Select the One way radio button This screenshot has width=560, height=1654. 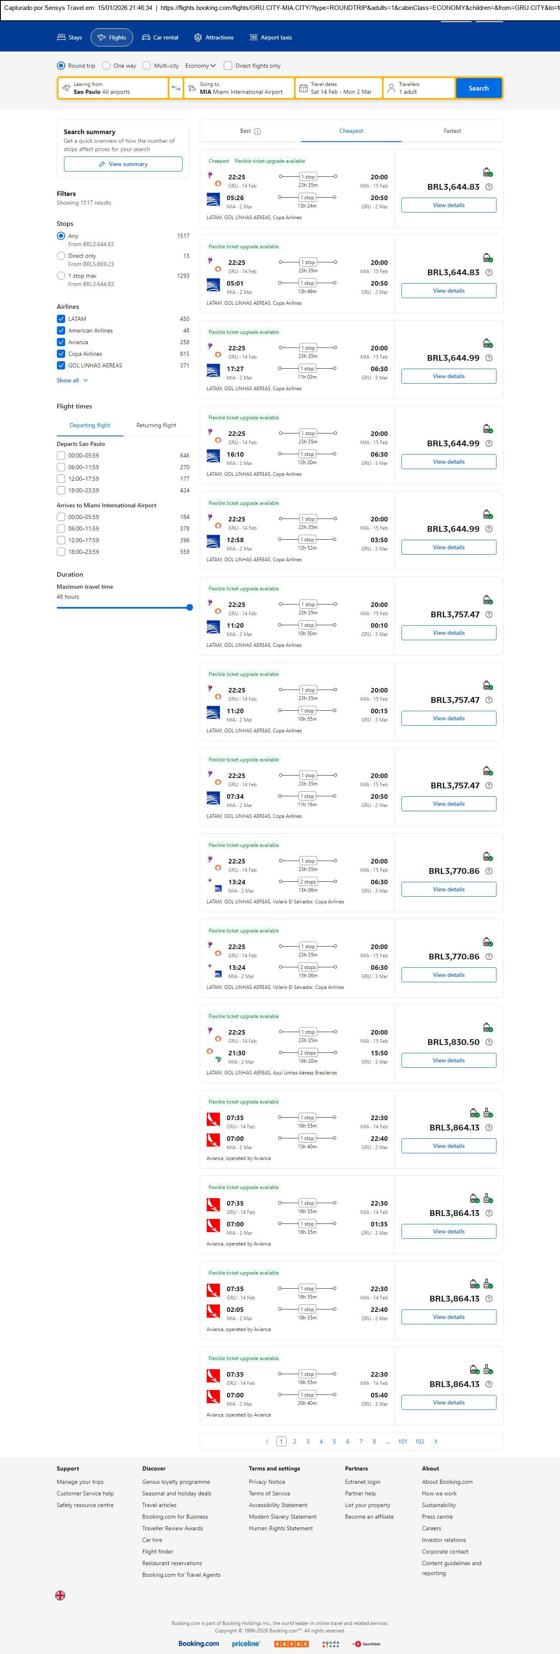(x=107, y=66)
